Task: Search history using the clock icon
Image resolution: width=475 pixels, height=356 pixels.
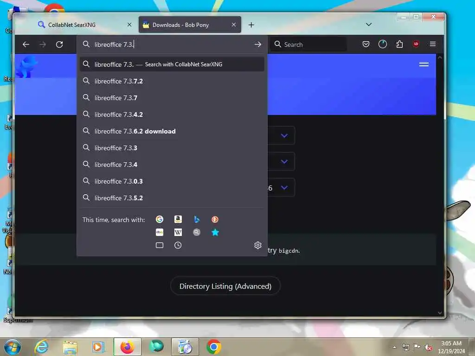Action: (x=178, y=245)
